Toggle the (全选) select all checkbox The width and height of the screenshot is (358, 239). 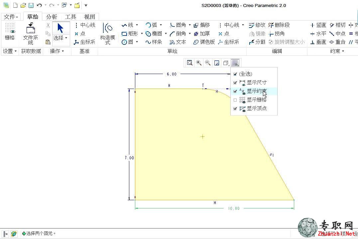(235, 74)
